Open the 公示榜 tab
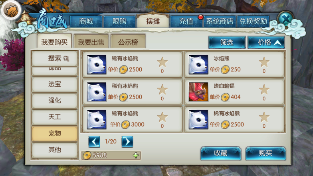Screen dimensions: 313x176 [128, 42]
